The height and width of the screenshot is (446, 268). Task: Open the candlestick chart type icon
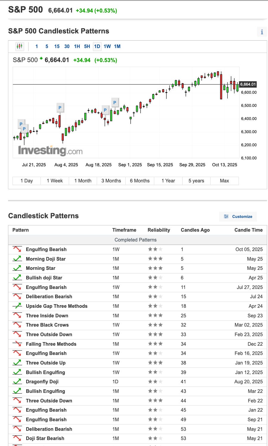tap(20, 46)
